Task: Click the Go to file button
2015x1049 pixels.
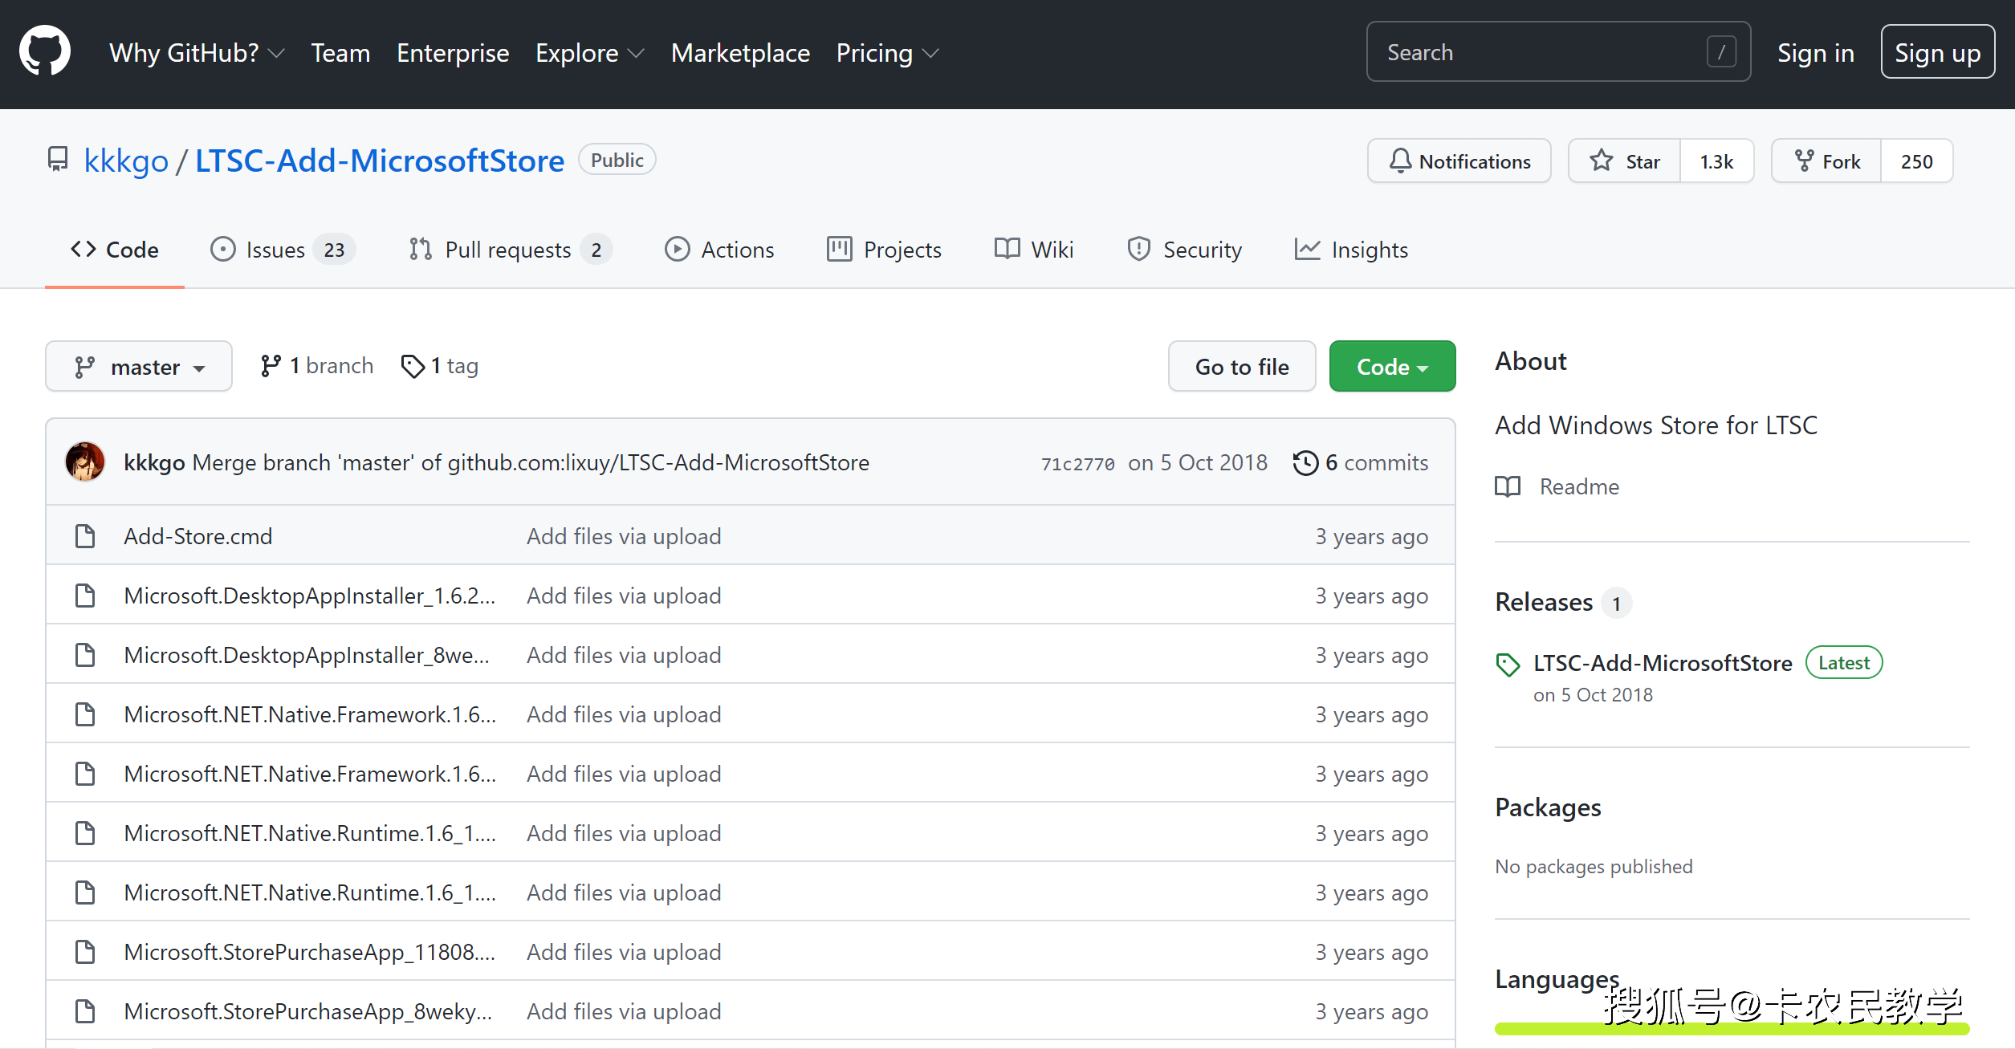Action: pos(1242,366)
